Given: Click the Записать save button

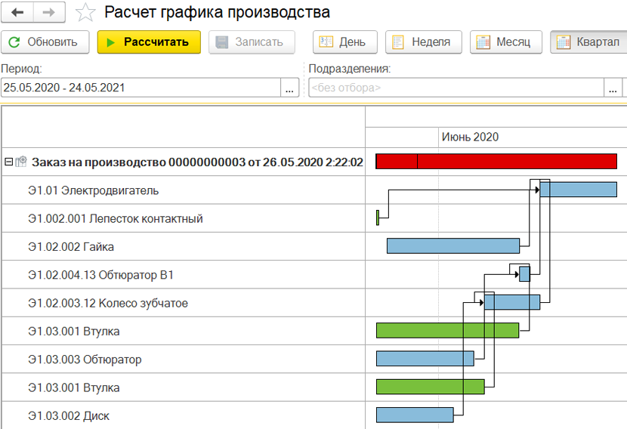Looking at the screenshot, I should click(251, 42).
